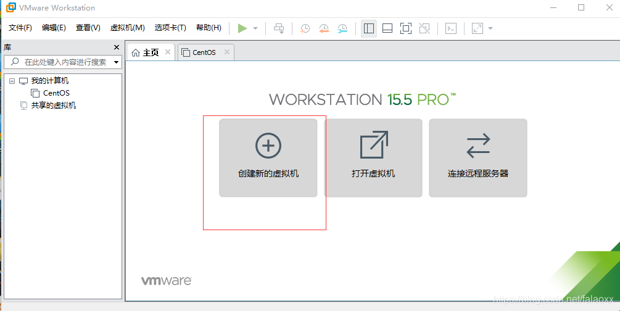Image resolution: width=620 pixels, height=311 pixels.
Task: Enter full screen mode icon
Action: pyautogui.click(x=406, y=28)
